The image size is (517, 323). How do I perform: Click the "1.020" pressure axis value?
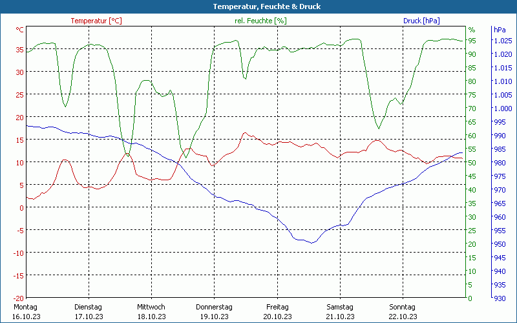(x=503, y=54)
